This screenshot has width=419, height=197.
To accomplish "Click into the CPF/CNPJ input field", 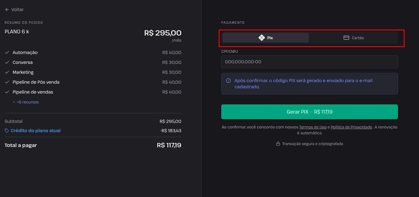I will click(x=310, y=62).
